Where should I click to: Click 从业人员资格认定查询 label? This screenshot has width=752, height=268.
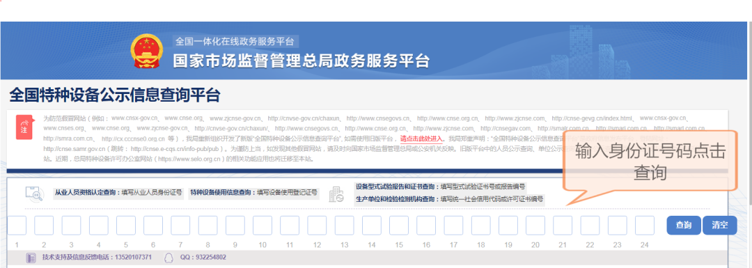pos(87,193)
